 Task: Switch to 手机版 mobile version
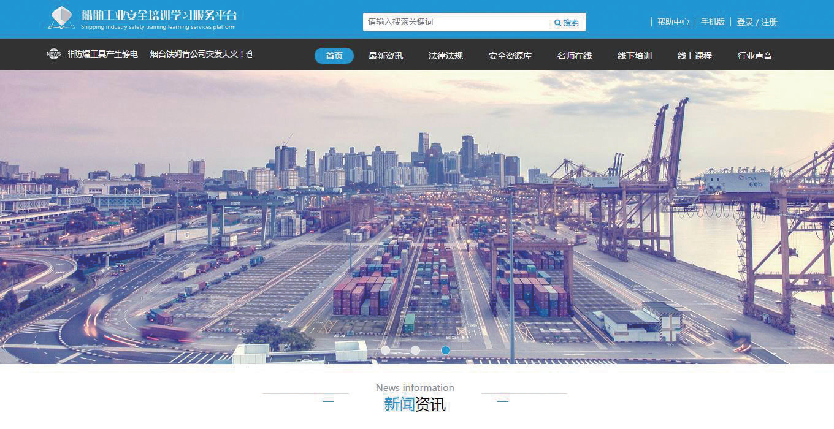click(713, 22)
